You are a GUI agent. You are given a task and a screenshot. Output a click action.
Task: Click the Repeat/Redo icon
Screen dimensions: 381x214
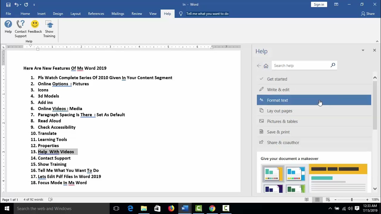tap(26, 4)
